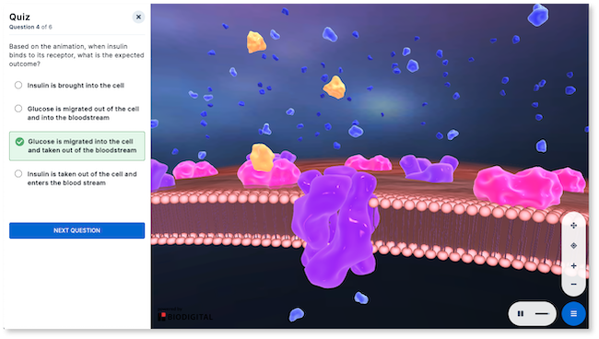Click the "Question 4 of 6" text
Screen dimensions: 599x339
pyautogui.click(x=30, y=27)
